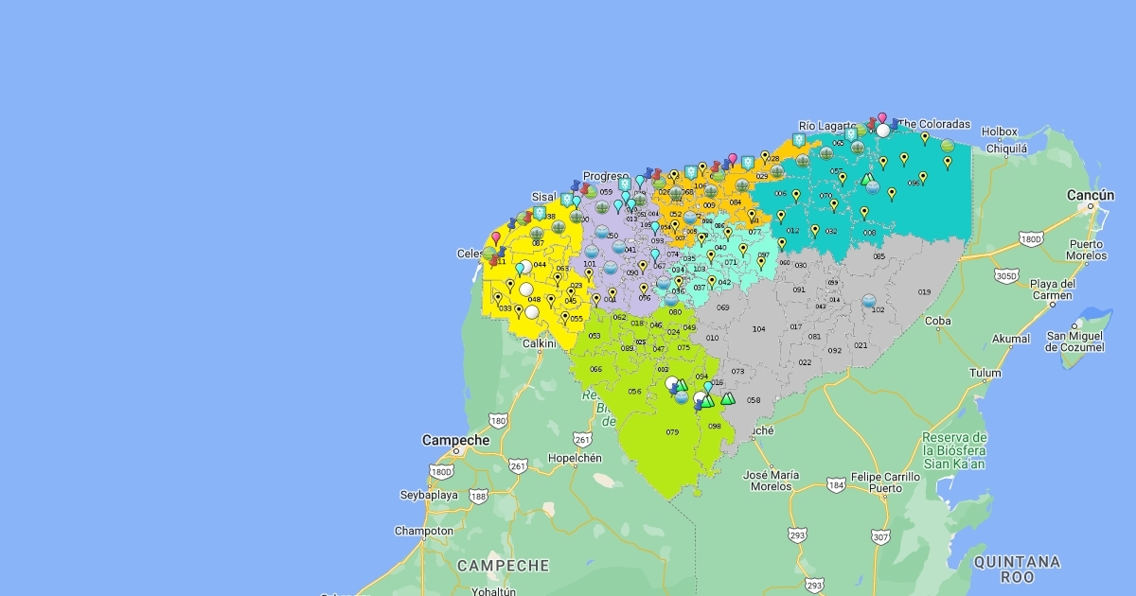Click the snowflake marker next to Sisal
This screenshot has width=1136, height=596.
(566, 200)
